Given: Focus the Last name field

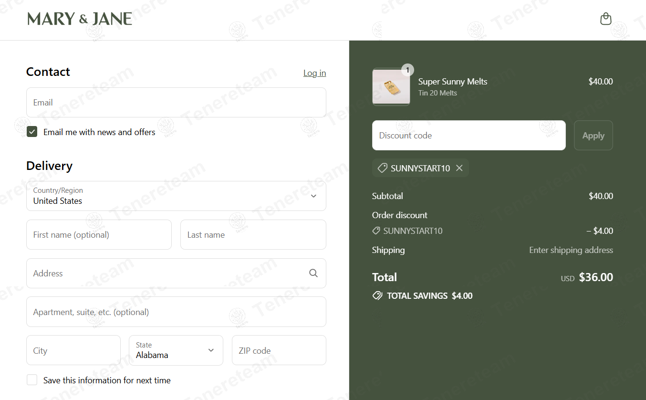Looking at the screenshot, I should (x=253, y=234).
